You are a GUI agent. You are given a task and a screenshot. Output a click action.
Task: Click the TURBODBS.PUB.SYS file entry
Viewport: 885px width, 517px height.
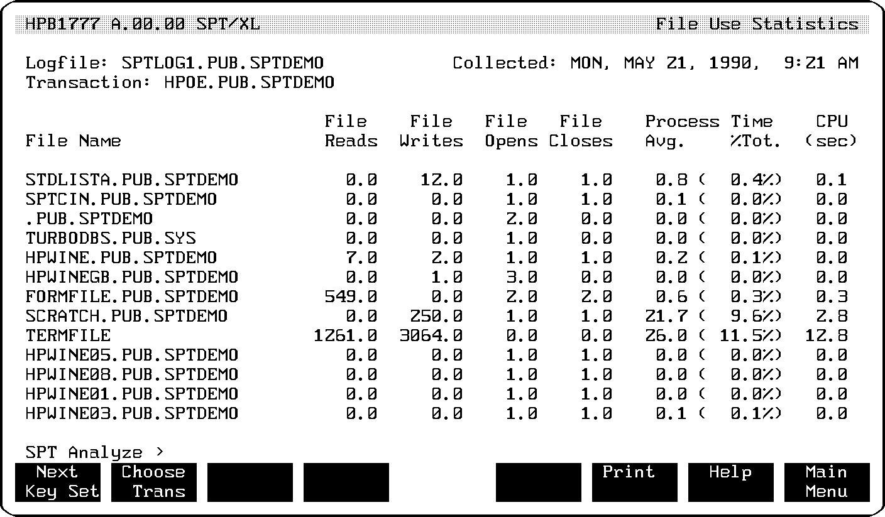pyautogui.click(x=111, y=238)
